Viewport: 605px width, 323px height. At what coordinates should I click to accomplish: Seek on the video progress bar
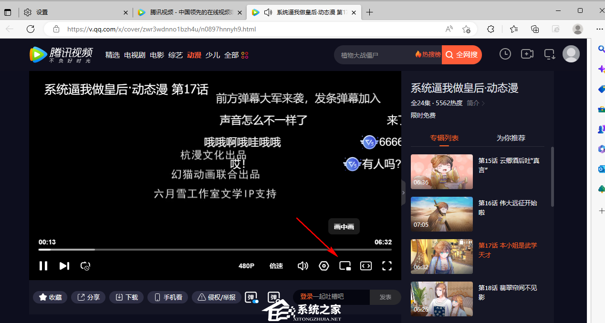215,249
